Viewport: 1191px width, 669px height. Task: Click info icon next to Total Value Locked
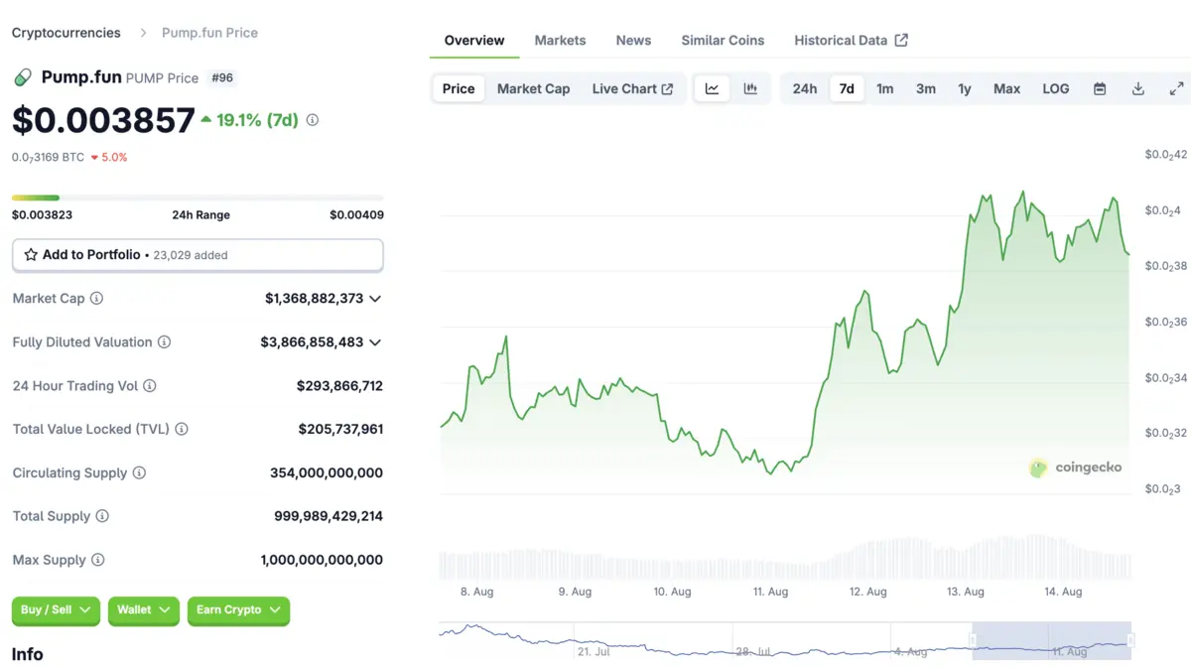(x=182, y=429)
